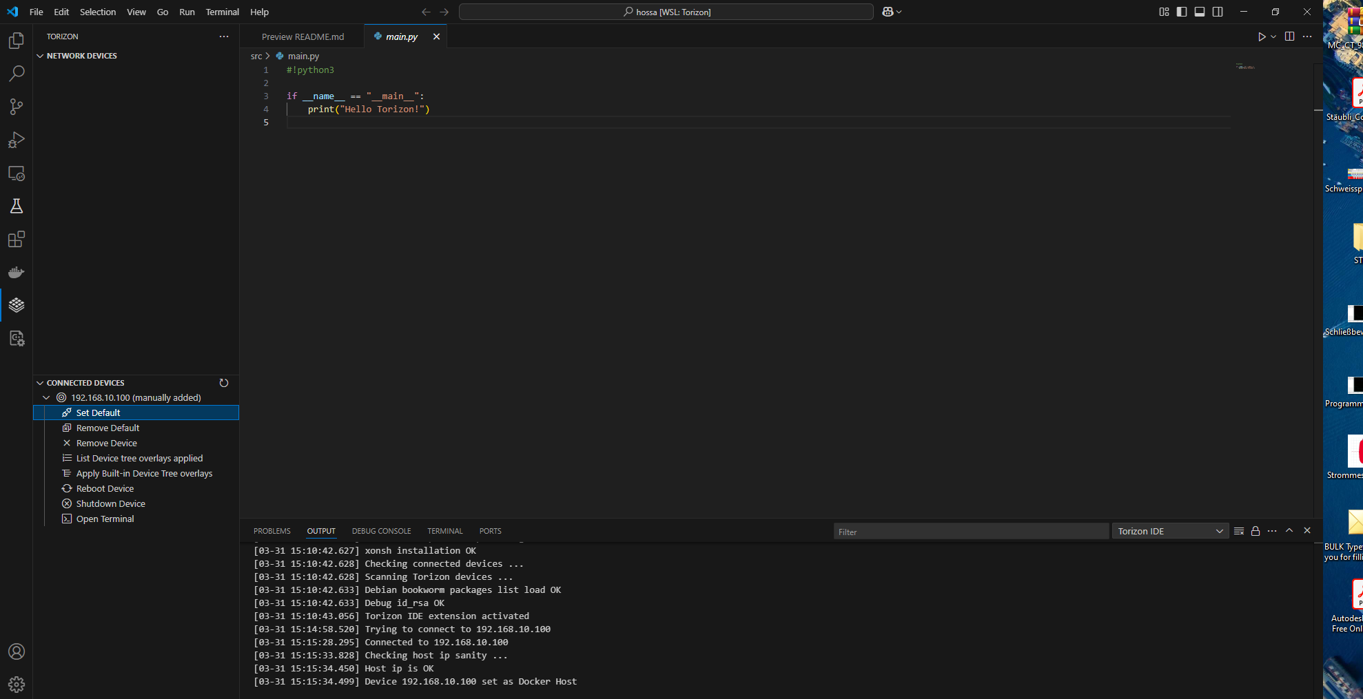This screenshot has width=1363, height=699.
Task: Switch to Preview README.md tab
Action: pyautogui.click(x=303, y=36)
